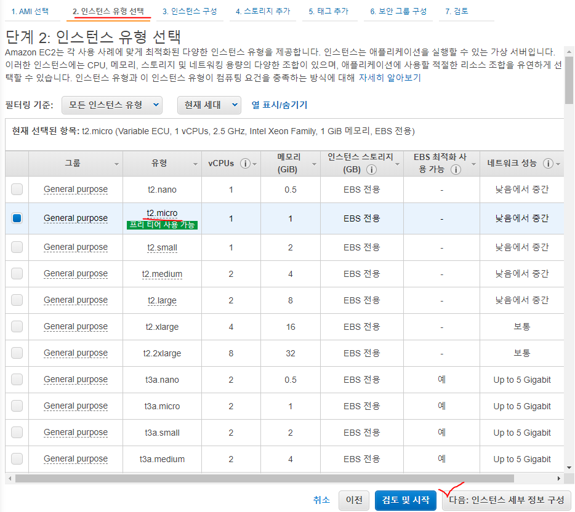The image size is (575, 512).
Task: Open the 네트워크 성능 column sort arrow
Action: coord(558,164)
